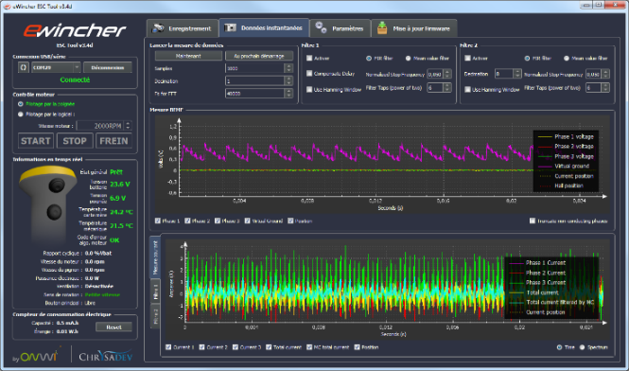Uncheck the Current 1 checkbox
The width and height of the screenshot is (629, 371).
pos(168,347)
